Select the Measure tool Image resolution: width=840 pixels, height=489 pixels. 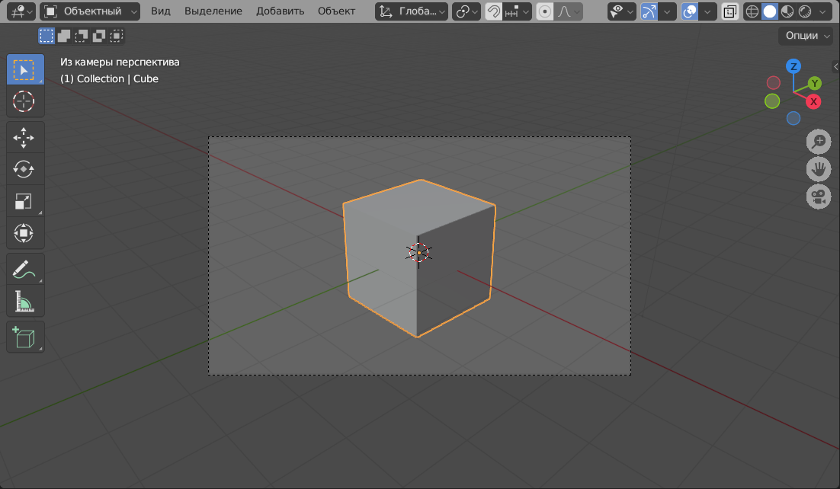pos(25,302)
